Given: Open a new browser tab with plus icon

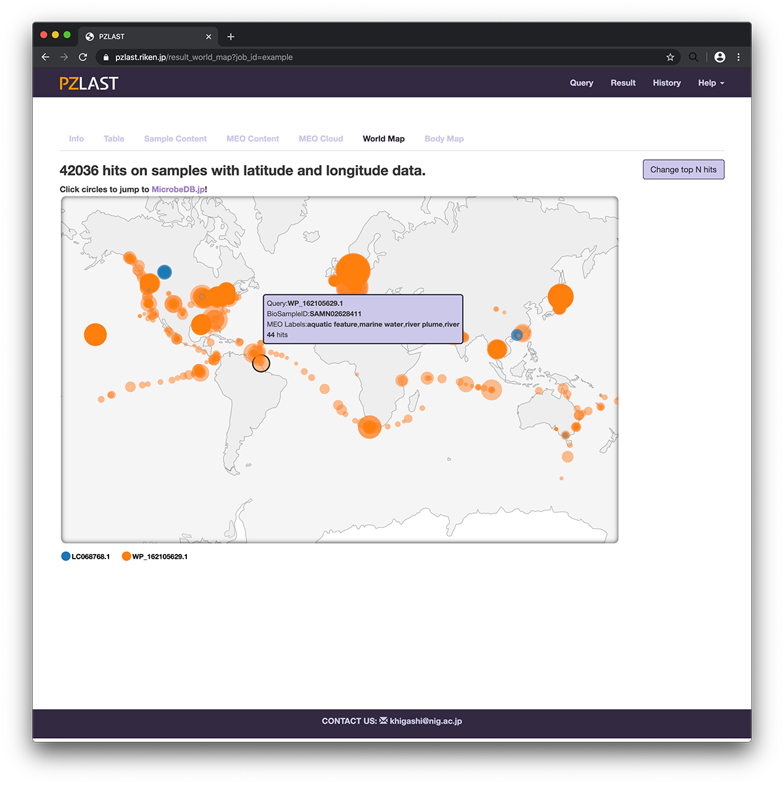Looking at the screenshot, I should (231, 37).
